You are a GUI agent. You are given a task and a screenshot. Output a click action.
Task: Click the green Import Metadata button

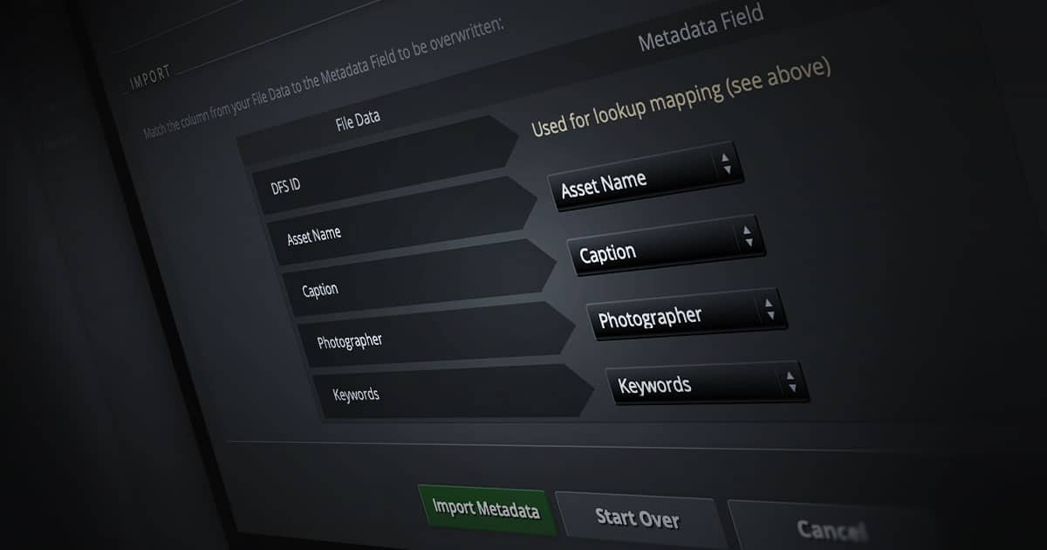pos(486,508)
